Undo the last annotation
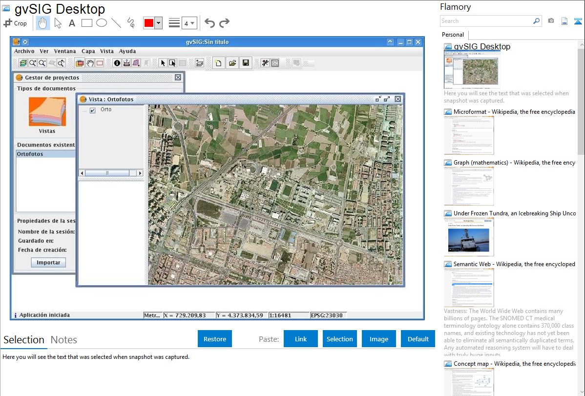The image size is (585, 396). point(209,23)
